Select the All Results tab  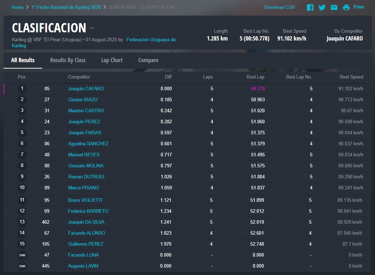click(23, 60)
